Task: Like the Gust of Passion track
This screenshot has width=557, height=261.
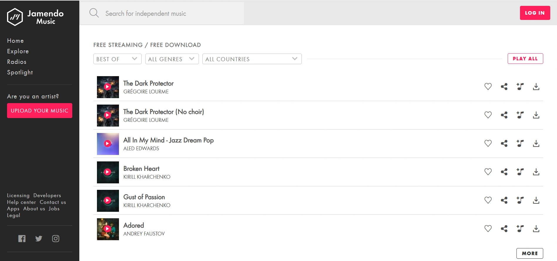Action: point(488,200)
